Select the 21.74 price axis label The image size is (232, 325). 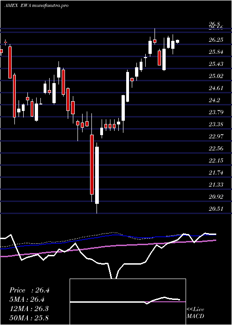[216, 172]
